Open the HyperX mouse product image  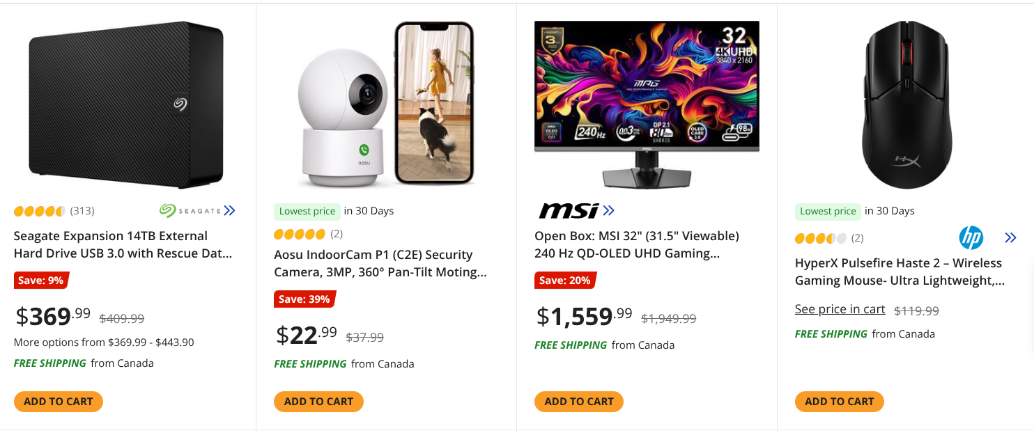pyautogui.click(x=906, y=104)
